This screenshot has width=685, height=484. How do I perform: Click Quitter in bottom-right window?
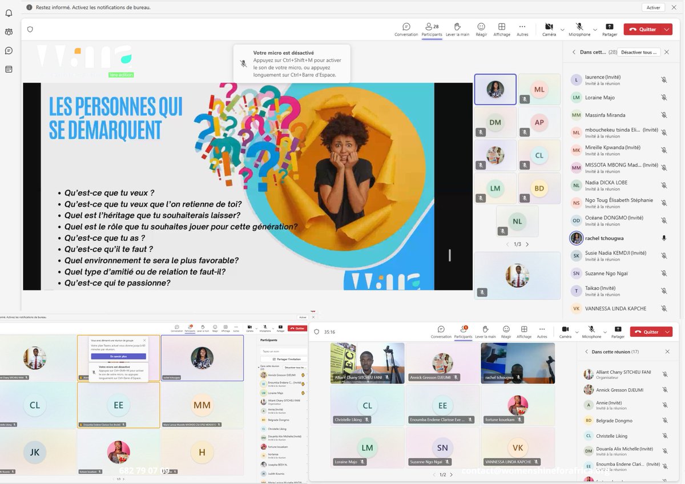pyautogui.click(x=647, y=332)
